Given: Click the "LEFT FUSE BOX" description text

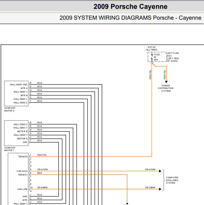Looking at the screenshot, I should pyautogui.click(x=173, y=57).
